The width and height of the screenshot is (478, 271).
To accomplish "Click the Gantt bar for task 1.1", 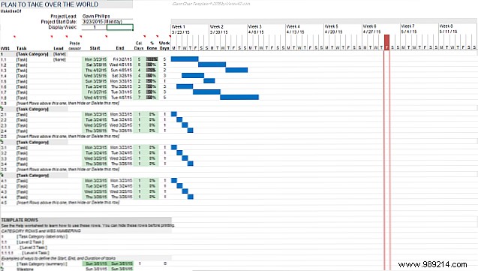I will (x=185, y=59).
